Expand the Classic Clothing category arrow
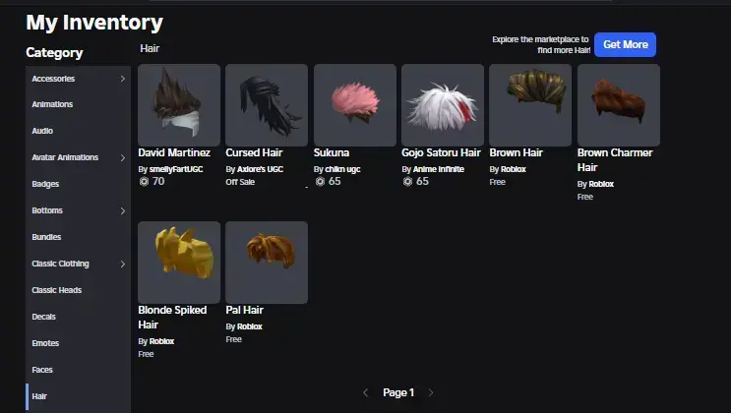Screen dimensions: 731x413 pos(123,264)
